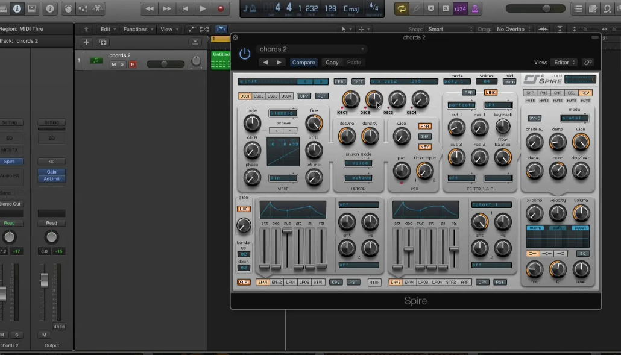Click the DRIFT button
This screenshot has width=621, height=355.
click(244, 283)
